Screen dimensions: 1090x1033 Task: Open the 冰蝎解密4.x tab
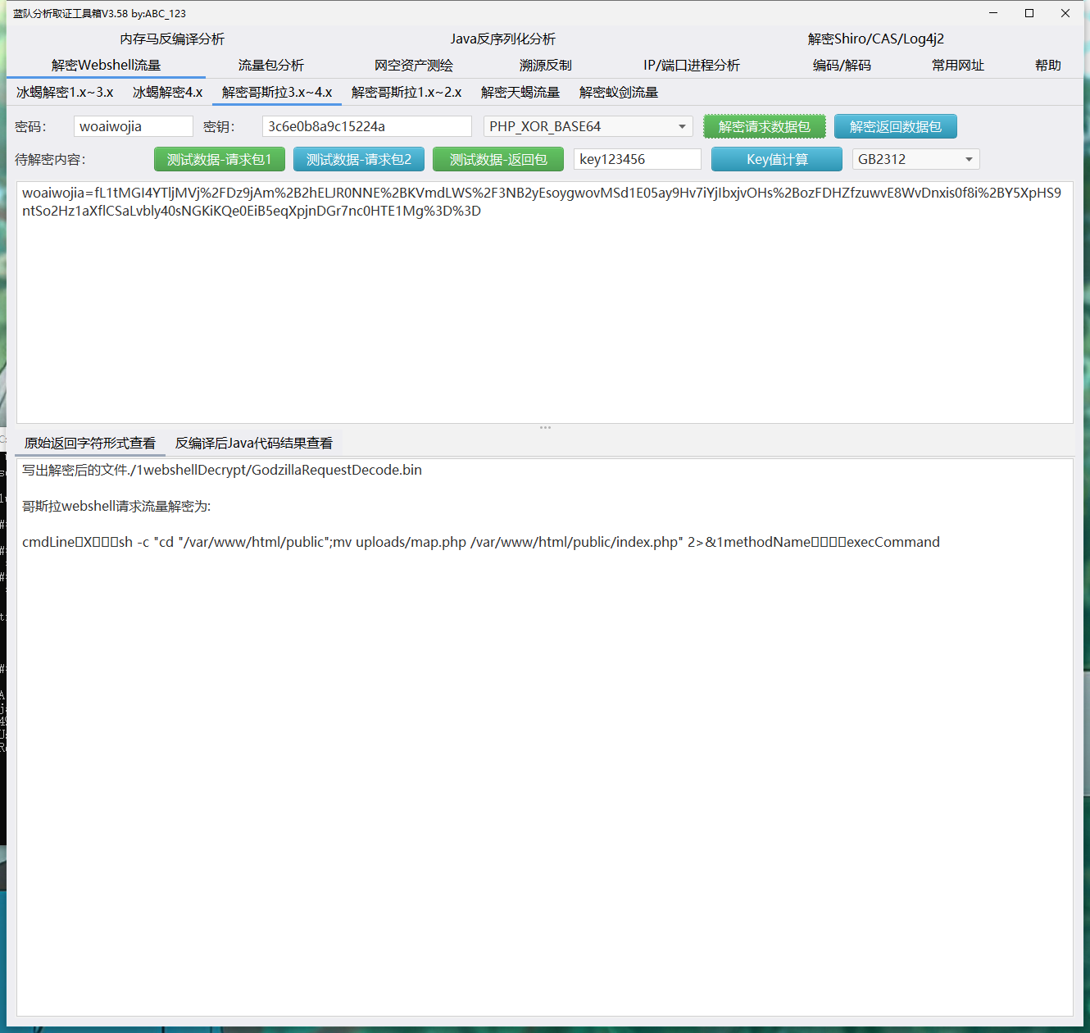pos(167,93)
